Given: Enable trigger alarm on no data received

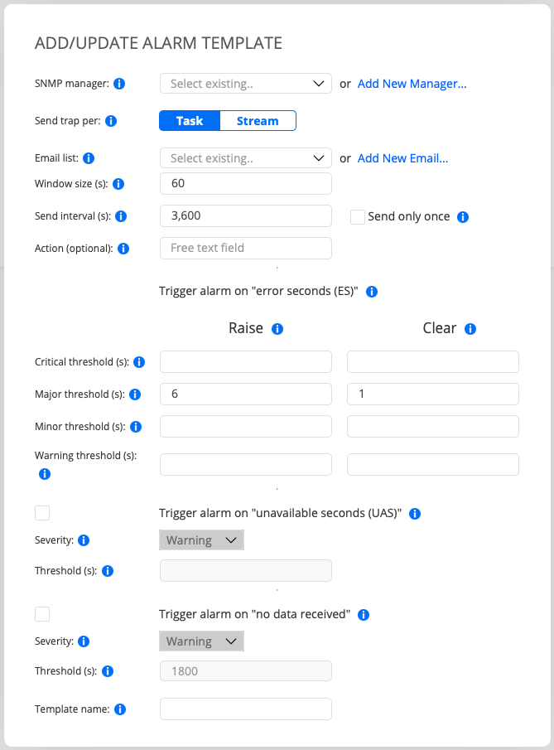Looking at the screenshot, I should coord(42,614).
